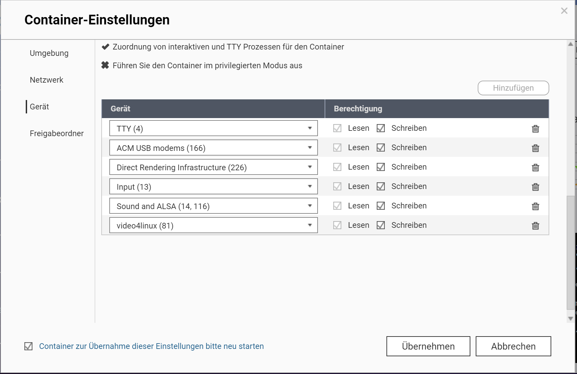Remove Direct Rendering Infrastructure device entry
This screenshot has height=374, width=577.
point(535,167)
